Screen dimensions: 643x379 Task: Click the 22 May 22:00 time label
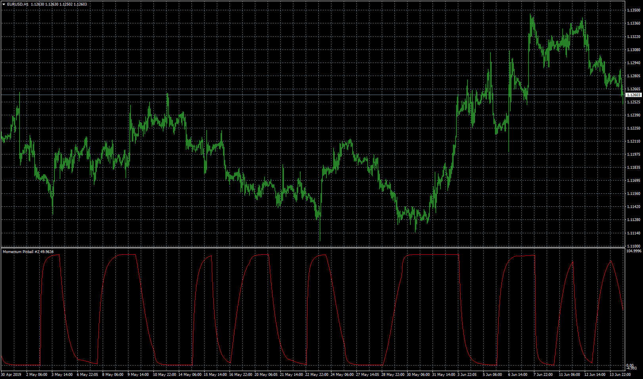pos(317,375)
